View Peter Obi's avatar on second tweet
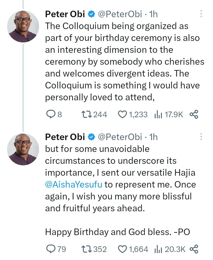213x260 pixels. 23,149
